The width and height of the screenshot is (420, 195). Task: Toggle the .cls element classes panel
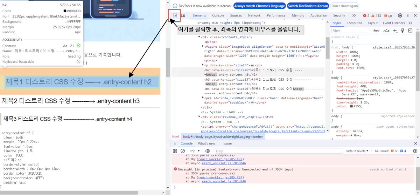(386, 31)
